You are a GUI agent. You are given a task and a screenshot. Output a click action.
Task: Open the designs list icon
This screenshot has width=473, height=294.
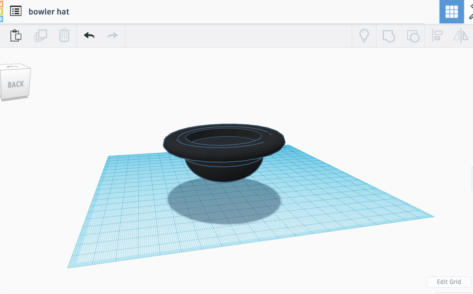(x=15, y=11)
